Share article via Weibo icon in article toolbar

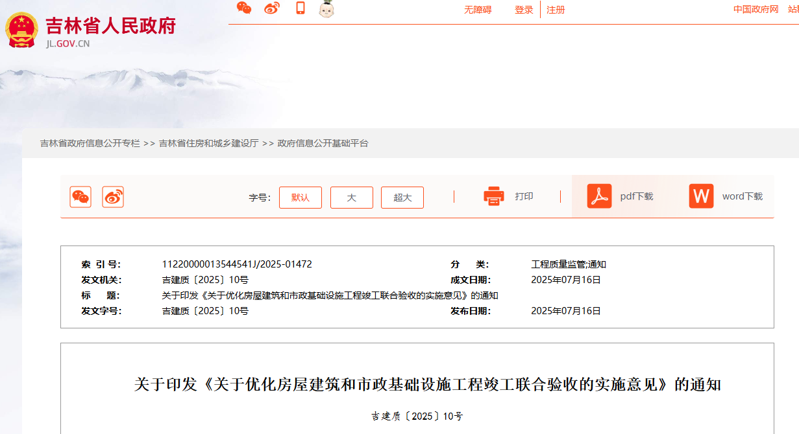click(x=112, y=196)
